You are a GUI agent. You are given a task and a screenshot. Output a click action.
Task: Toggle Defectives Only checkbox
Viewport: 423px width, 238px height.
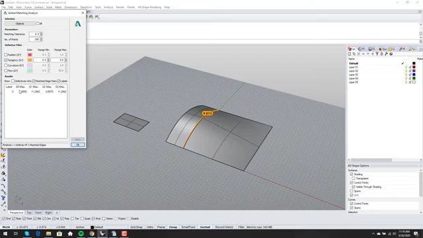(13, 81)
